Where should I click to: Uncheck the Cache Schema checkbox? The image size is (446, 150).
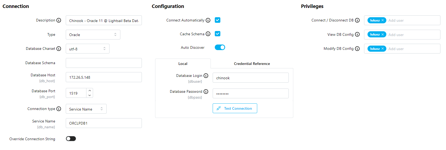pyautogui.click(x=218, y=34)
